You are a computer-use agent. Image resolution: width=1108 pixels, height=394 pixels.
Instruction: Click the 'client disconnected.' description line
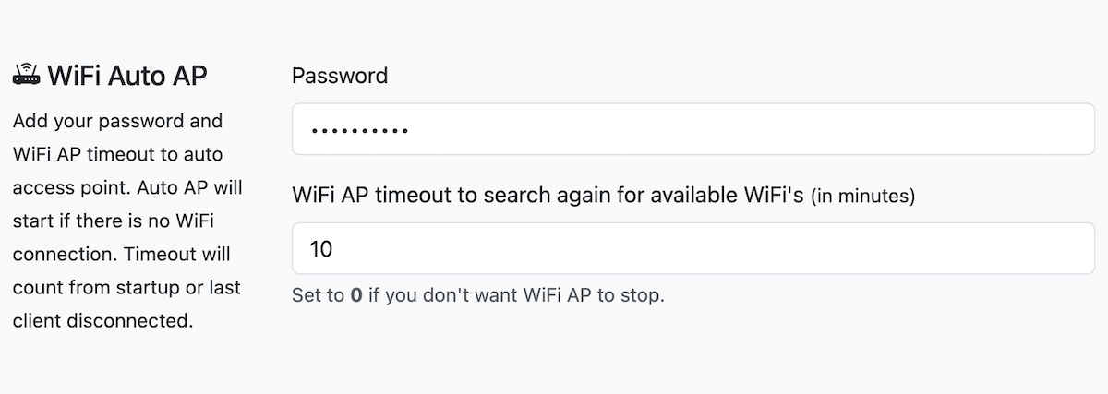point(102,321)
